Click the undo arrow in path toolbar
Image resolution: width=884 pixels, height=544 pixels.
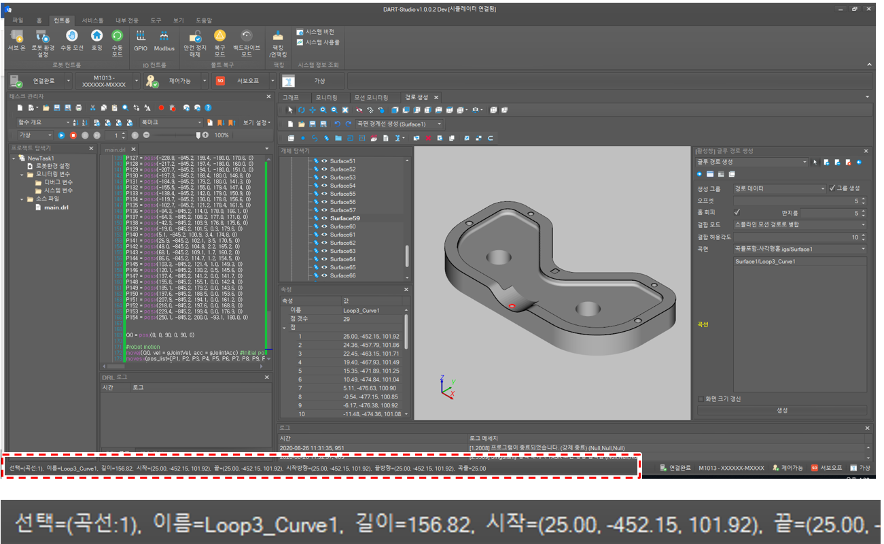coord(337,124)
